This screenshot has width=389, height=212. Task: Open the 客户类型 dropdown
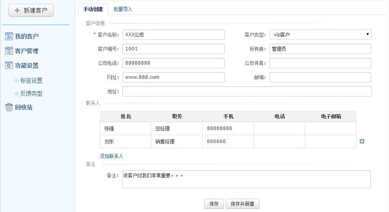coord(320,34)
